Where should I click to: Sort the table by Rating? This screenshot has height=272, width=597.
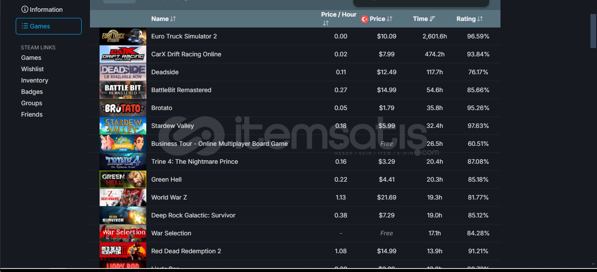[469, 19]
